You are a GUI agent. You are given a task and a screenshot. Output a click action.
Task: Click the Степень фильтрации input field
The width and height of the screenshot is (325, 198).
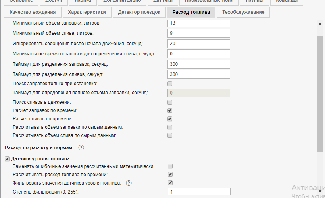(x=199, y=192)
